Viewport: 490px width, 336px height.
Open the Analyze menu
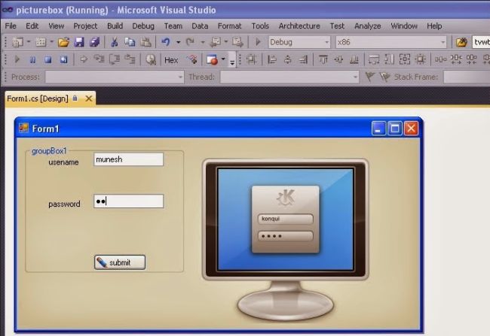(368, 26)
